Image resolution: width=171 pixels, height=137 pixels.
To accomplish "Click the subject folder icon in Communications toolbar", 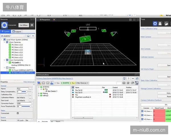I will (x=52, y=83).
